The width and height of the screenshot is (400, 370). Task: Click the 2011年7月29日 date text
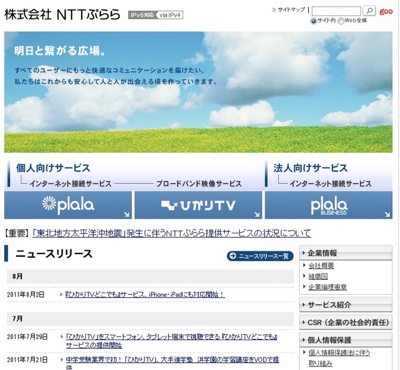coord(27,337)
